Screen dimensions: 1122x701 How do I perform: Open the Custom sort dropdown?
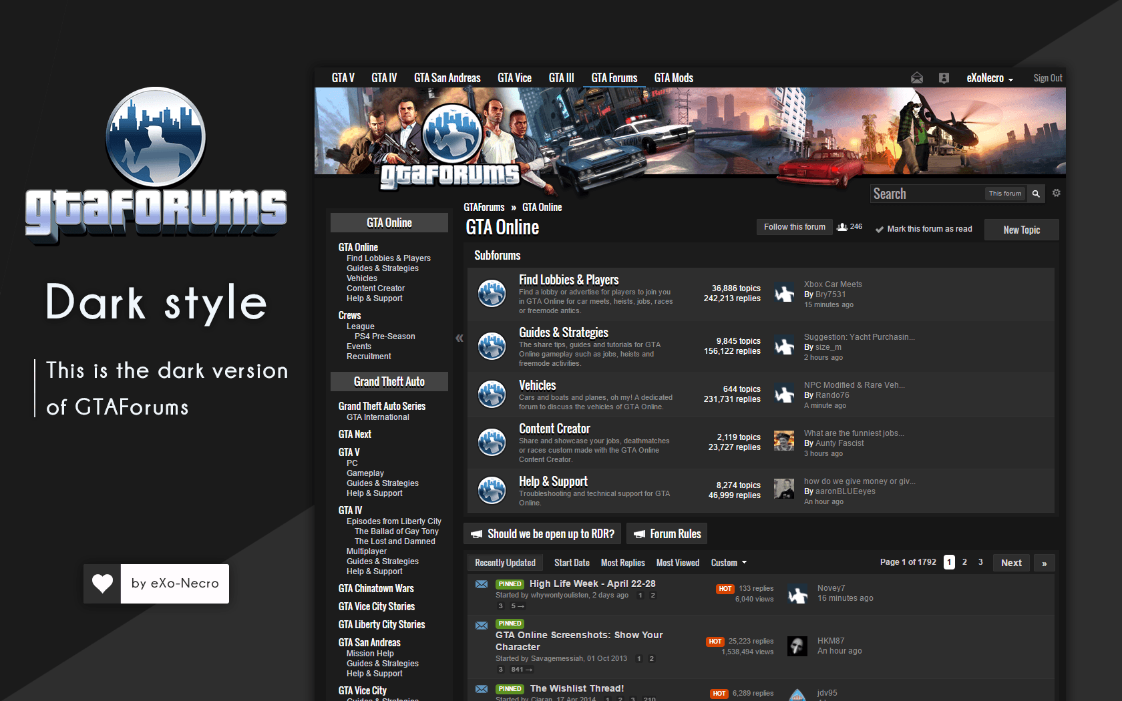729,563
